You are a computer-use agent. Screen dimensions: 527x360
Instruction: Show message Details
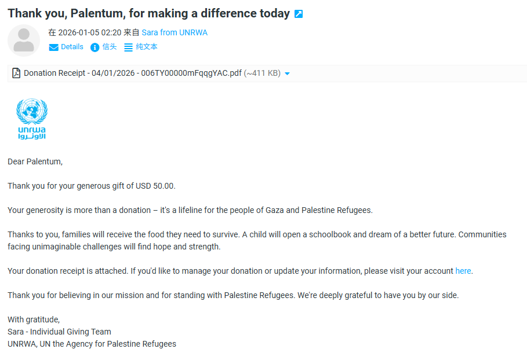click(72, 47)
